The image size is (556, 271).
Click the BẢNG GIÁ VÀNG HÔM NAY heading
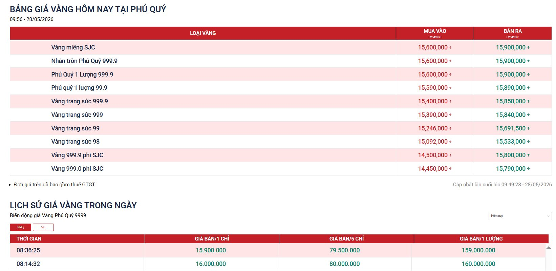tap(88, 9)
